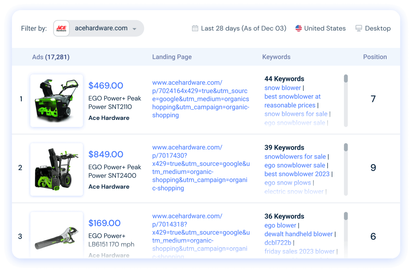Image resolution: width=412 pixels, height=272 pixels.
Task: Click the Desktop monitor icon
Action: click(x=358, y=29)
